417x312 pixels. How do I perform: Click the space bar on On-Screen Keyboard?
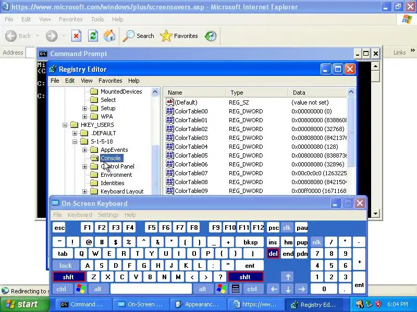[x=151, y=289]
